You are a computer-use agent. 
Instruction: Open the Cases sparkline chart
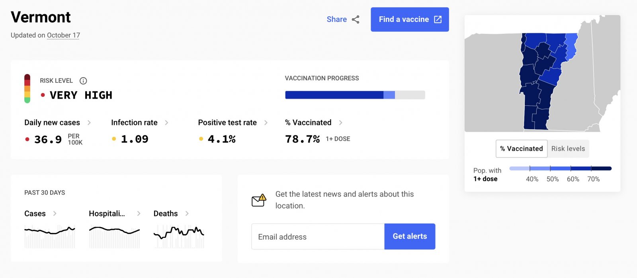click(50, 236)
